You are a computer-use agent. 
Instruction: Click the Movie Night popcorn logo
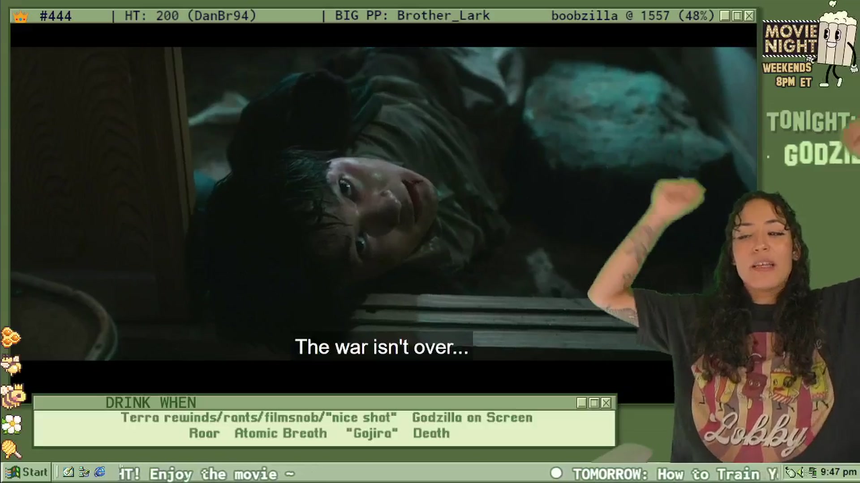811,45
